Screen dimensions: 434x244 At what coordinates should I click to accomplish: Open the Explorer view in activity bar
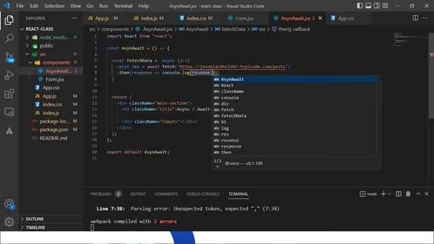9,20
